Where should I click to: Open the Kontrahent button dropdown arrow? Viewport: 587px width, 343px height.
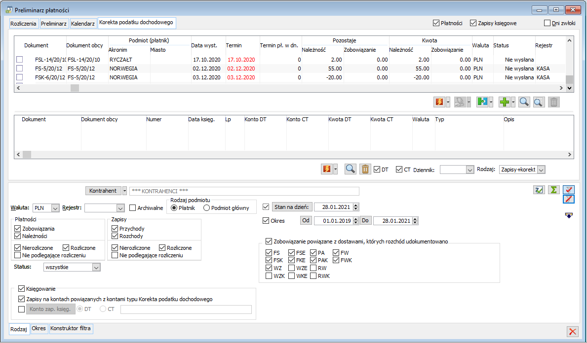coord(125,191)
